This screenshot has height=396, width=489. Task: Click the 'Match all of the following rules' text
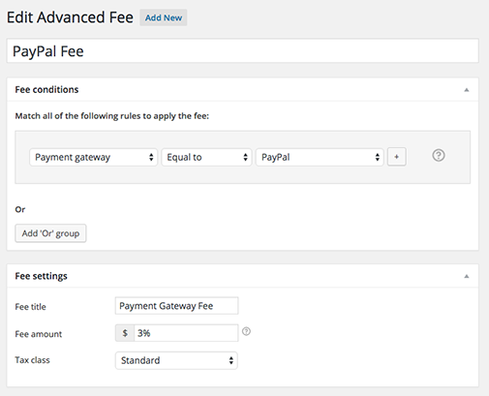112,116
